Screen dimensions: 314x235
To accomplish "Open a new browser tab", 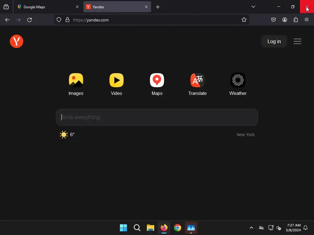I will (x=158, y=7).
